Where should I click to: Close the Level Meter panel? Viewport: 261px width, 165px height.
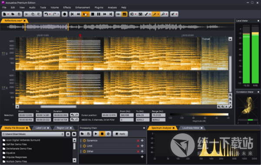[x=258, y=21]
